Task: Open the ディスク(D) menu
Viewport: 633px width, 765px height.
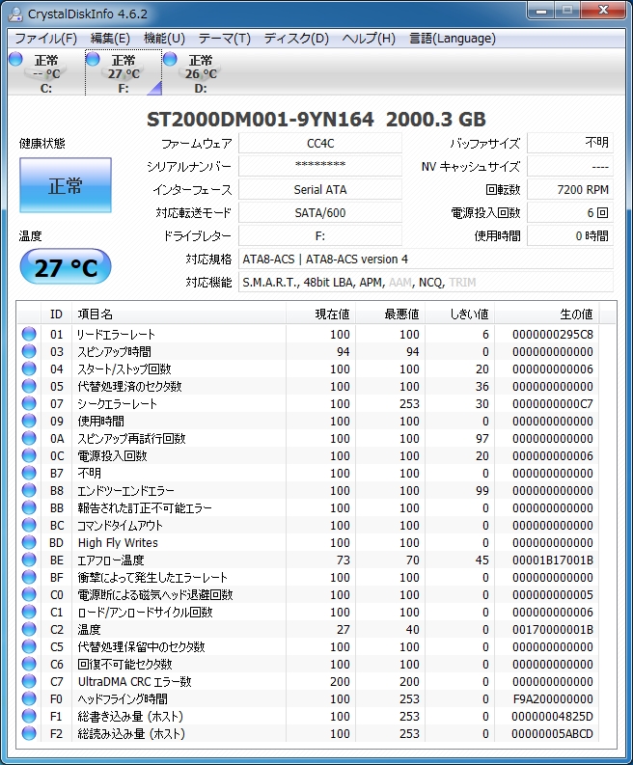Action: point(296,39)
